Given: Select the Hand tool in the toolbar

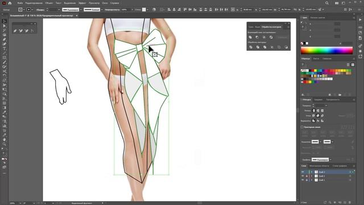Looking at the screenshot, I should [x=5, y=140].
